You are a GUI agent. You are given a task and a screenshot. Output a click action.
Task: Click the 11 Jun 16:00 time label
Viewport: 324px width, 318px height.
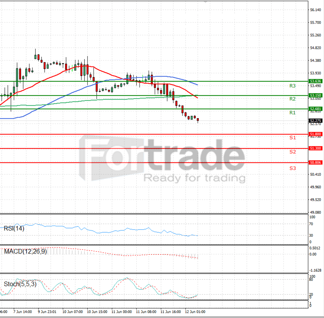pyautogui.click(x=171, y=312)
